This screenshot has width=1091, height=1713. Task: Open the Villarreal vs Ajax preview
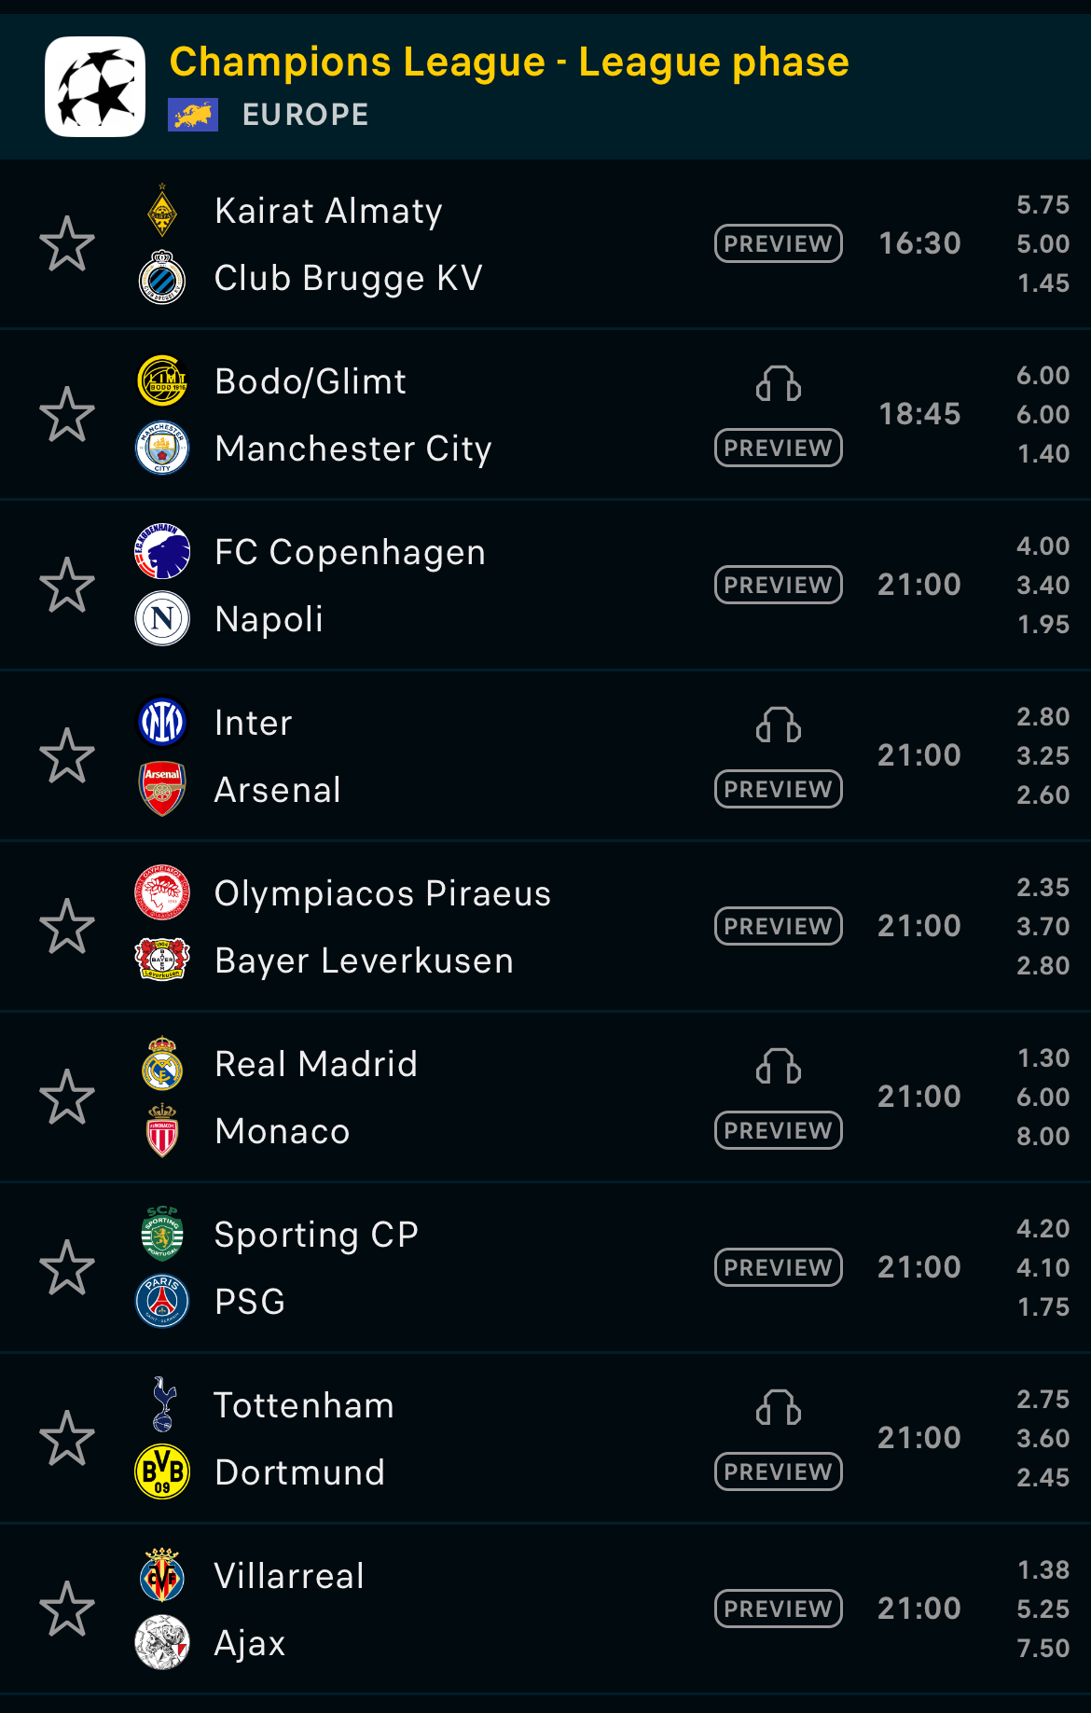click(x=779, y=1609)
